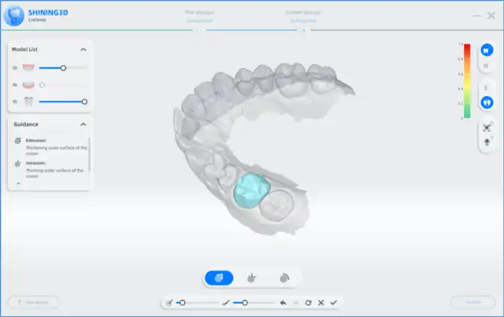
Task: Click the undo arrow in edit bar
Action: [x=283, y=303]
